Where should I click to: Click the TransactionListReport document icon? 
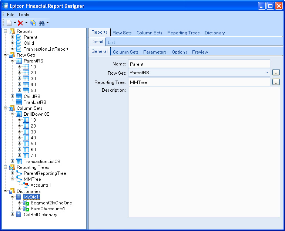[19, 49]
